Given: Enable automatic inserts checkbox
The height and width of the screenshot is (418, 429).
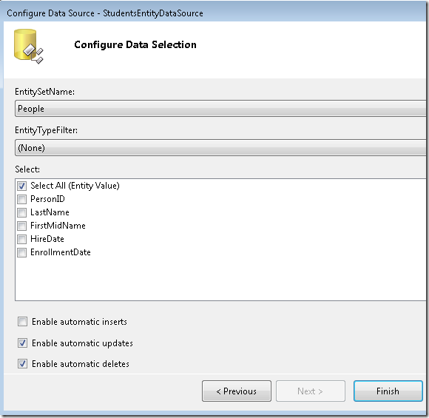Looking at the screenshot, I should point(22,321).
